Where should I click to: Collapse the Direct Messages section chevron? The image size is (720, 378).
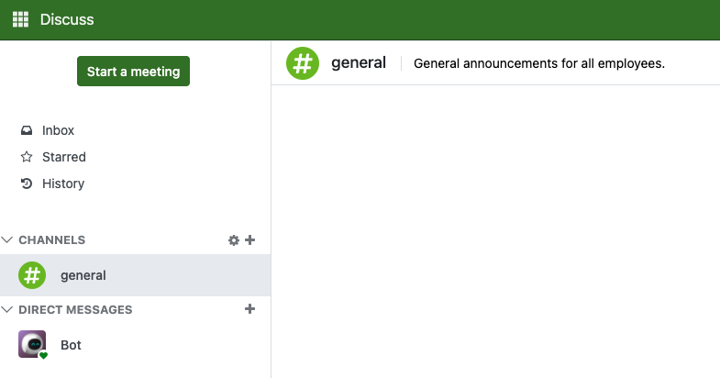click(7, 309)
